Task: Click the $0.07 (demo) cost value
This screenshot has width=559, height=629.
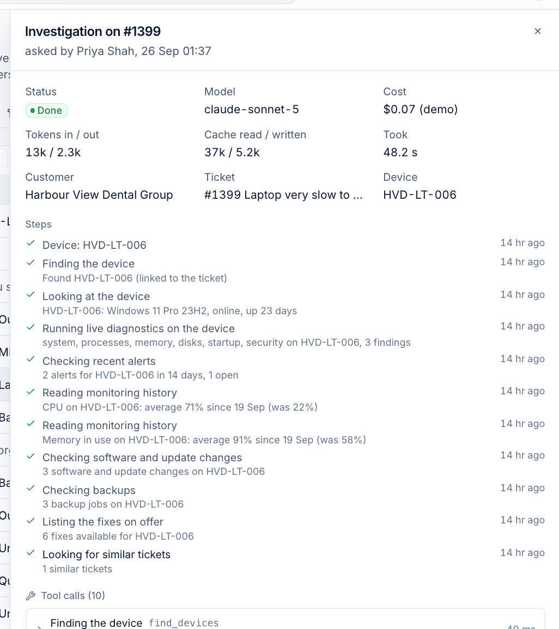Action: [421, 109]
